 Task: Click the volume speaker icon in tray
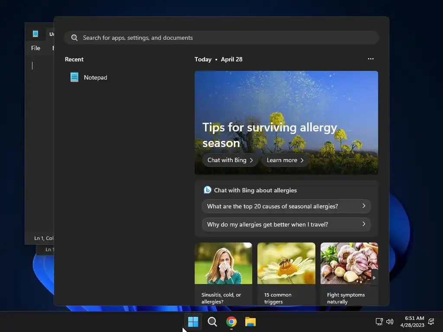point(390,322)
